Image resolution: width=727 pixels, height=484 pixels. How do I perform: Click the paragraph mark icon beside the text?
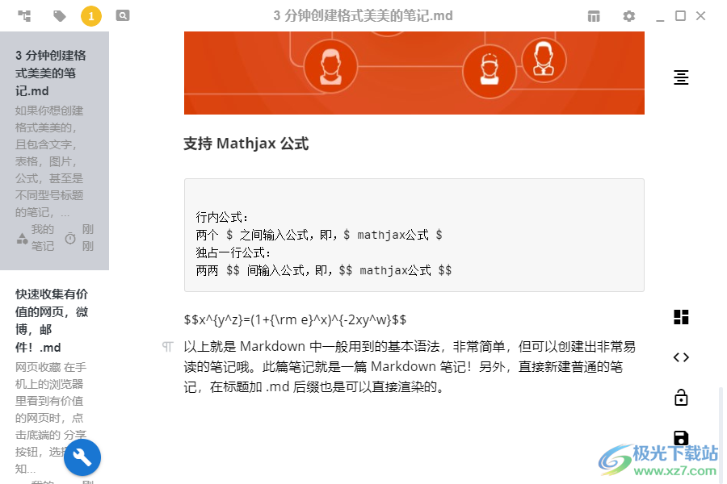tap(167, 346)
